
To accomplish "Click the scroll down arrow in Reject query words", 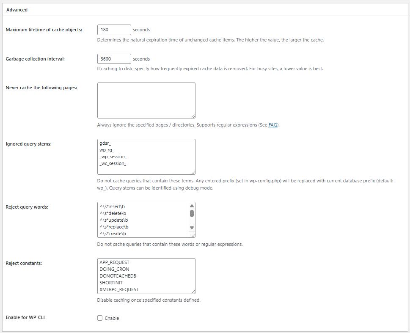I will coord(192,228).
